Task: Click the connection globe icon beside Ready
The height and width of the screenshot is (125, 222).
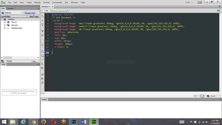Action: (3, 61)
